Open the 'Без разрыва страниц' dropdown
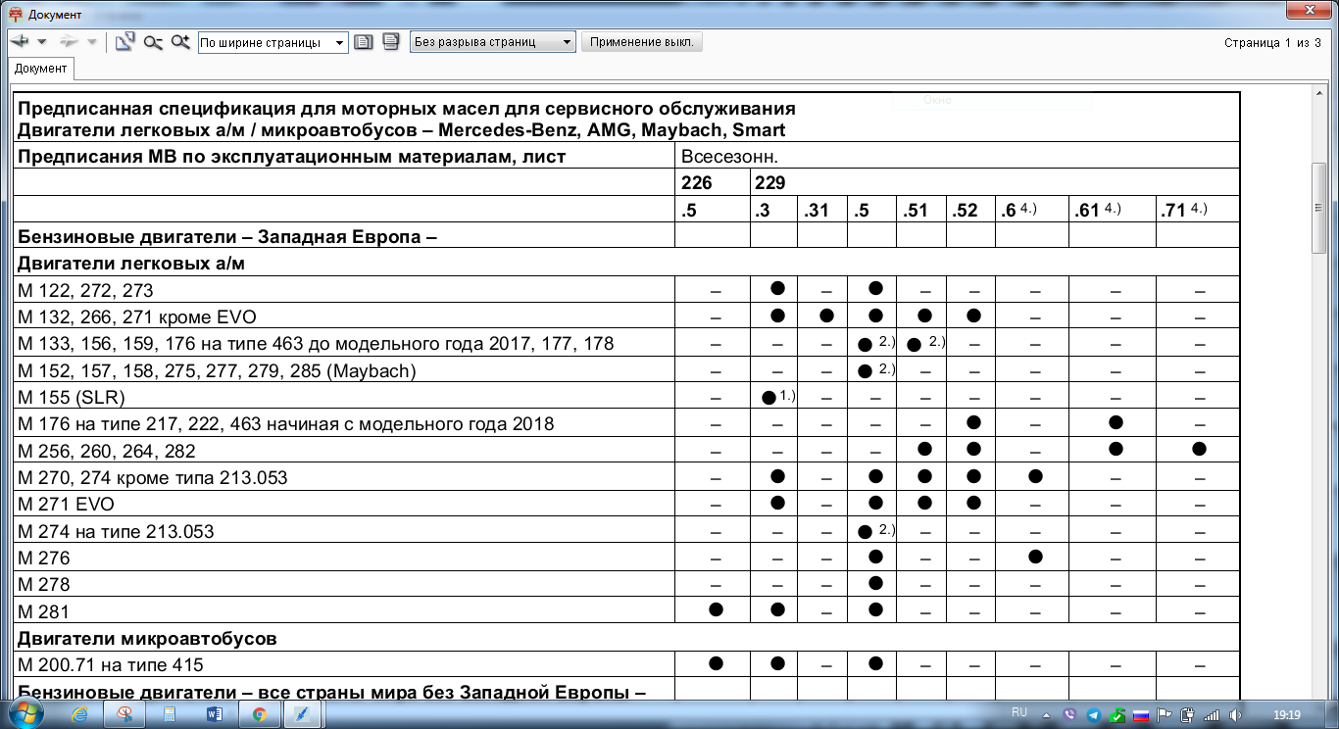The height and width of the screenshot is (729, 1339). click(x=493, y=42)
